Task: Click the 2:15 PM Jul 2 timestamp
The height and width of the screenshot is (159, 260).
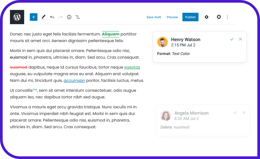Action: coord(183,45)
